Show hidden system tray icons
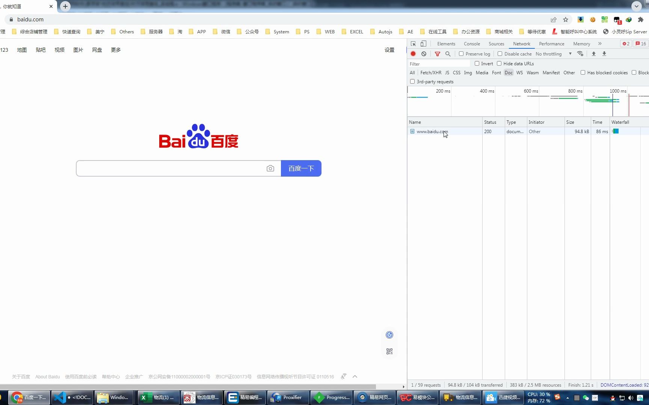This screenshot has width=649, height=405. tap(567, 398)
